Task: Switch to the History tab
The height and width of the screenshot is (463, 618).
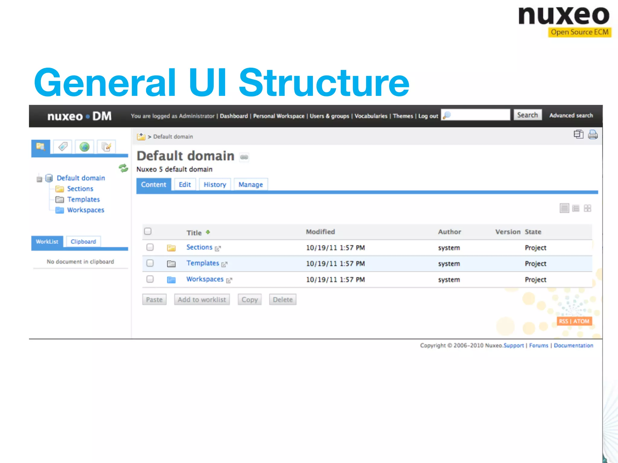Action: coord(215,184)
